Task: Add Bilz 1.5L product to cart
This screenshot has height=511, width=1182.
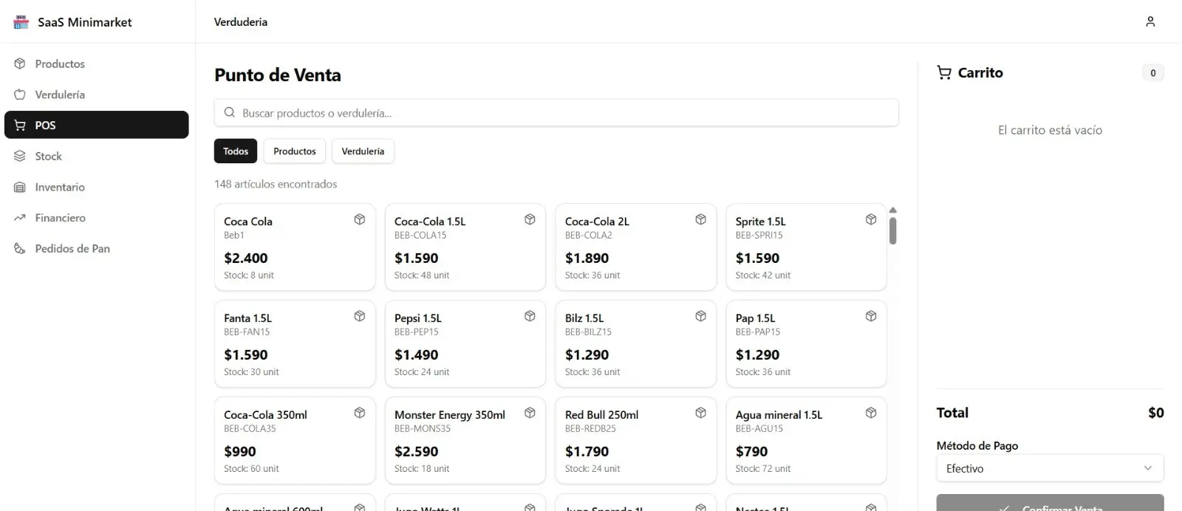Action: pos(635,344)
